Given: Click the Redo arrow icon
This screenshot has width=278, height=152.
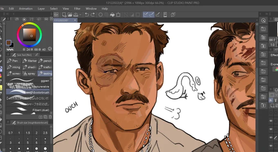Looking at the screenshot, I should pos(93,15).
